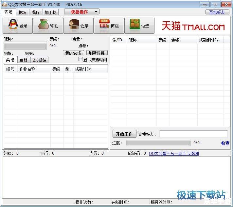Open the 背包 backpack bag icon
The image size is (233, 207).
click(48, 26)
